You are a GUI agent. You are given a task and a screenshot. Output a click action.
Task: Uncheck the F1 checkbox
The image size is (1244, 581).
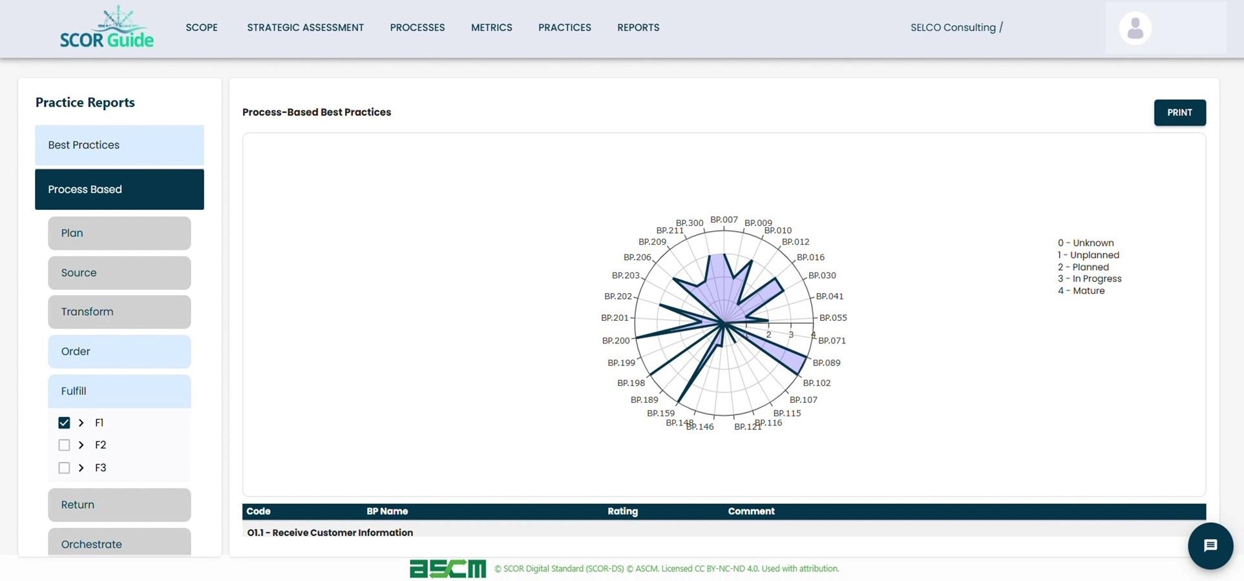(x=64, y=422)
